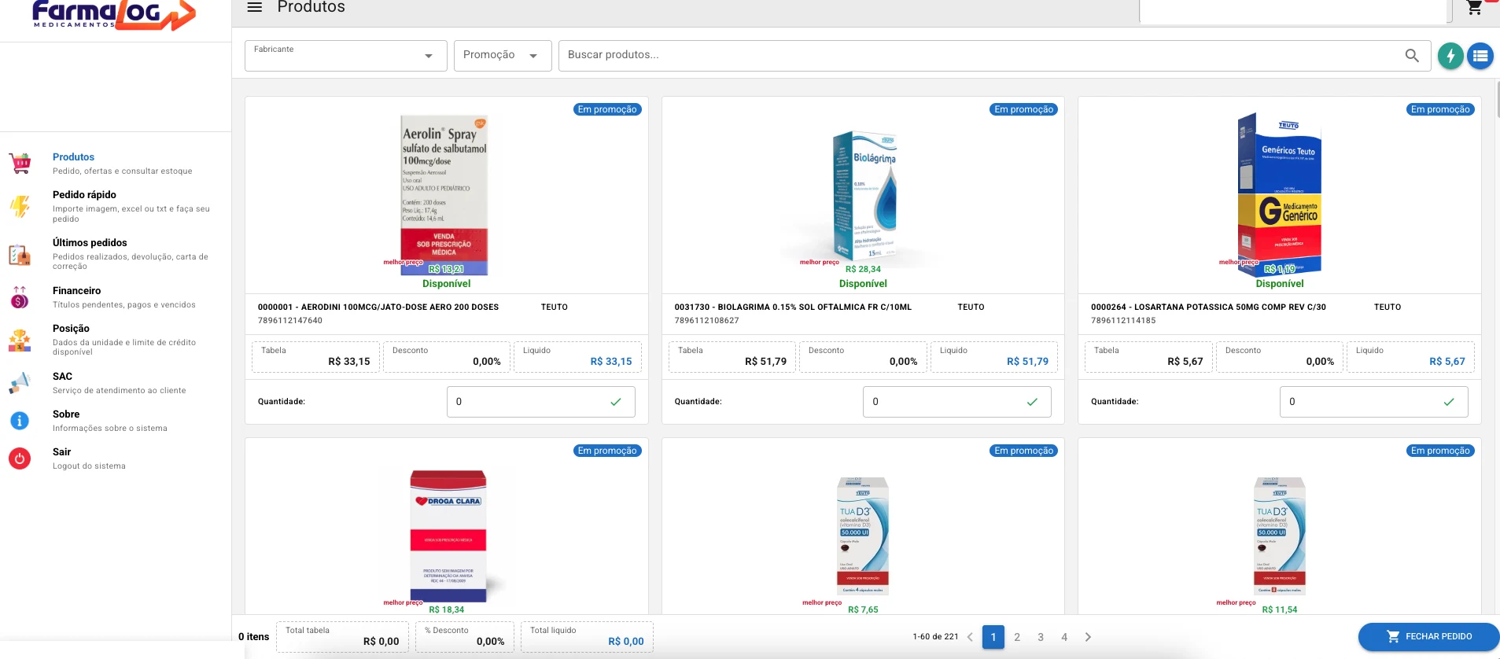Open the shopping cart icon
1500x659 pixels.
(x=1475, y=7)
